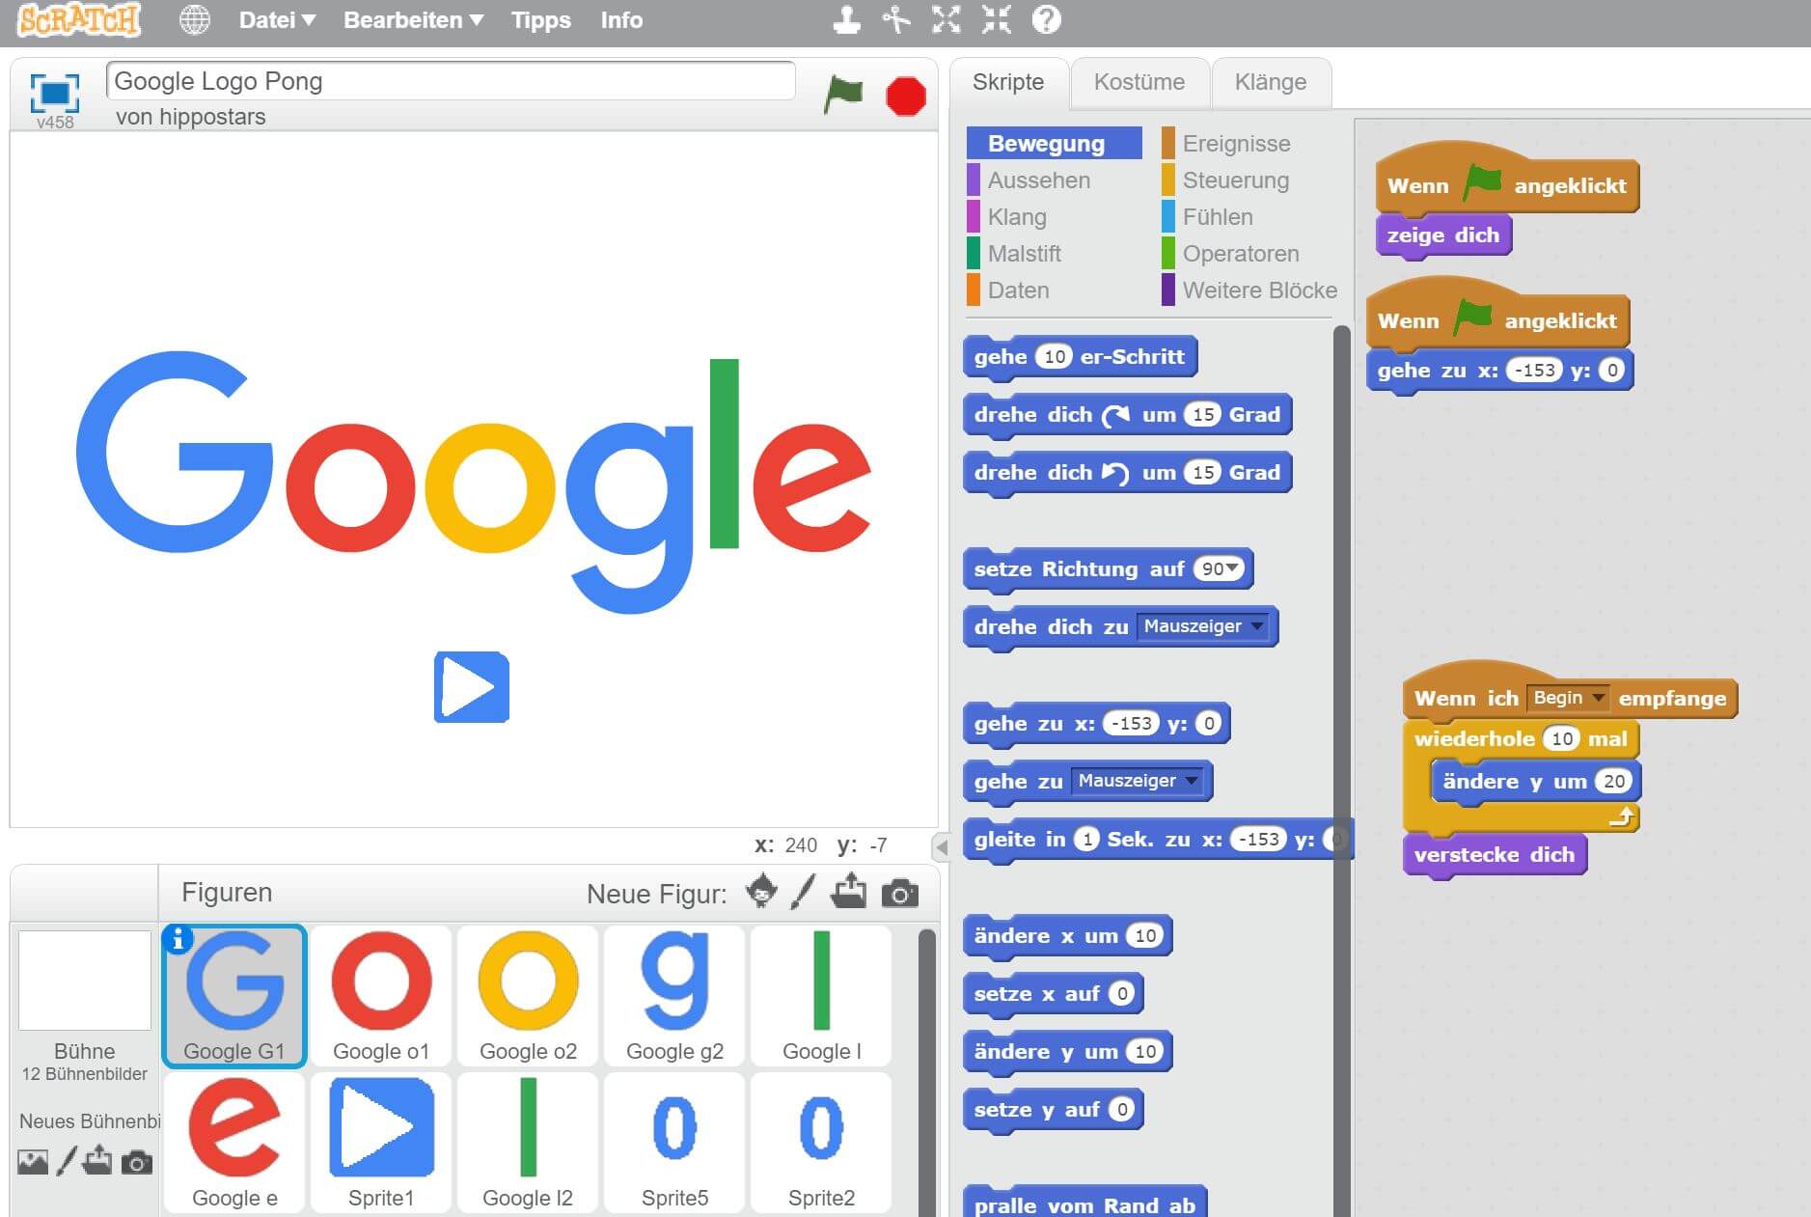The image size is (1811, 1217).
Task: Paint a new sprite with brush icon
Action: 803,893
